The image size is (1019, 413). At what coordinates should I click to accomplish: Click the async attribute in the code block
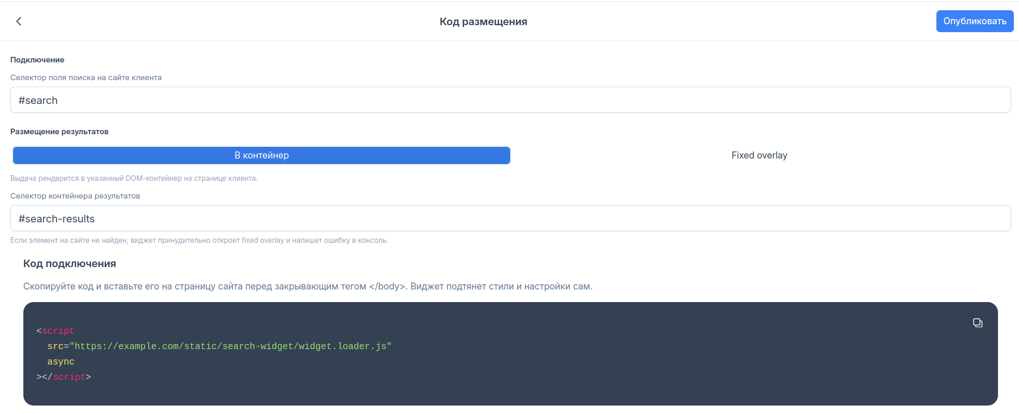click(61, 361)
